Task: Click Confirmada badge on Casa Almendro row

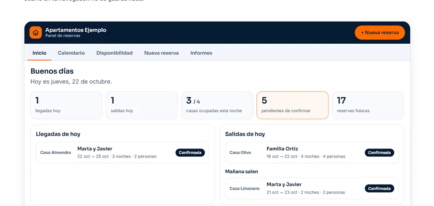Action: point(190,153)
